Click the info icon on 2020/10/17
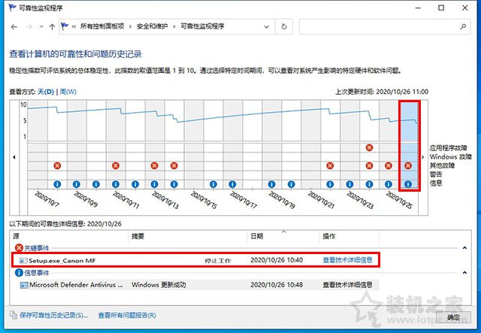481x333 pixels. (232, 184)
